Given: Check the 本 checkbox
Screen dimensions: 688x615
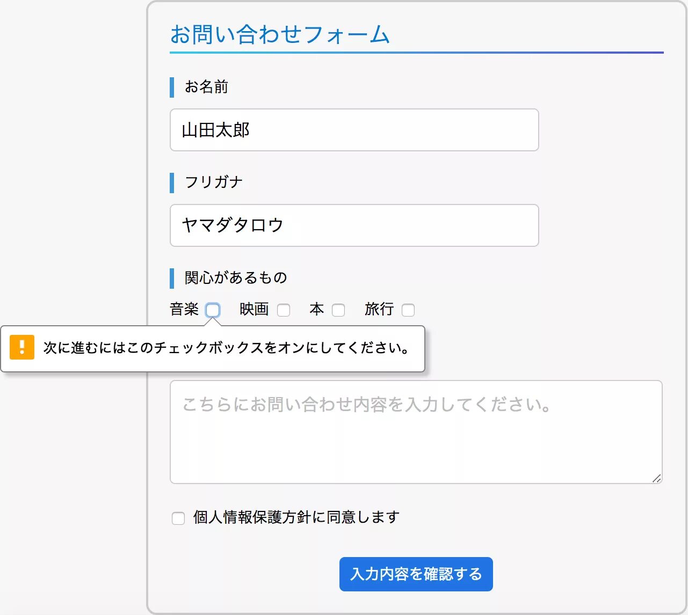Looking at the screenshot, I should 338,310.
